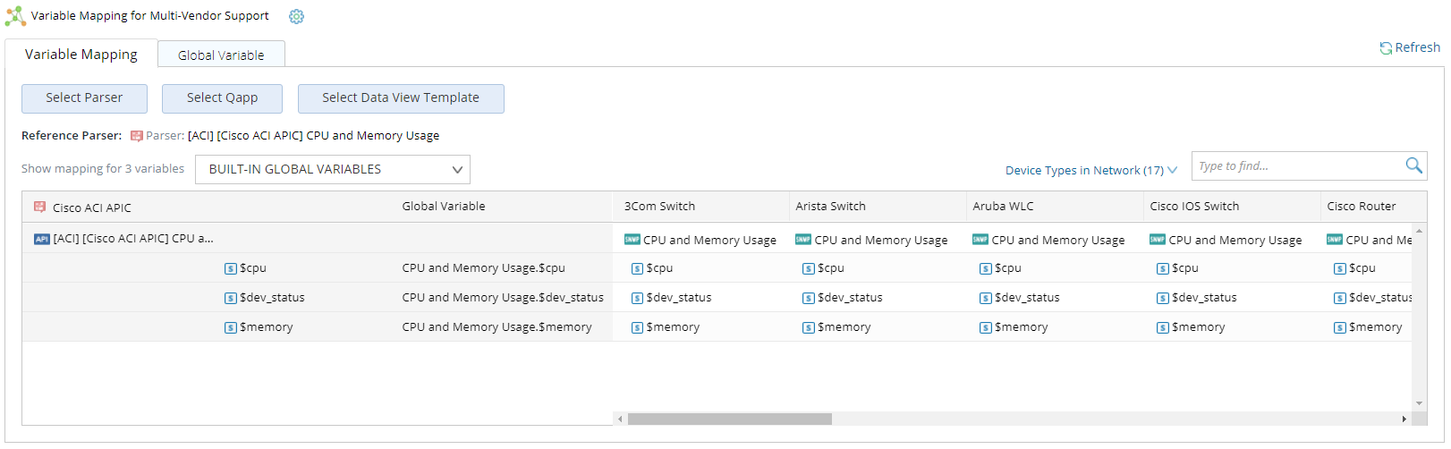Click the search magnifier icon

[x=1413, y=165]
